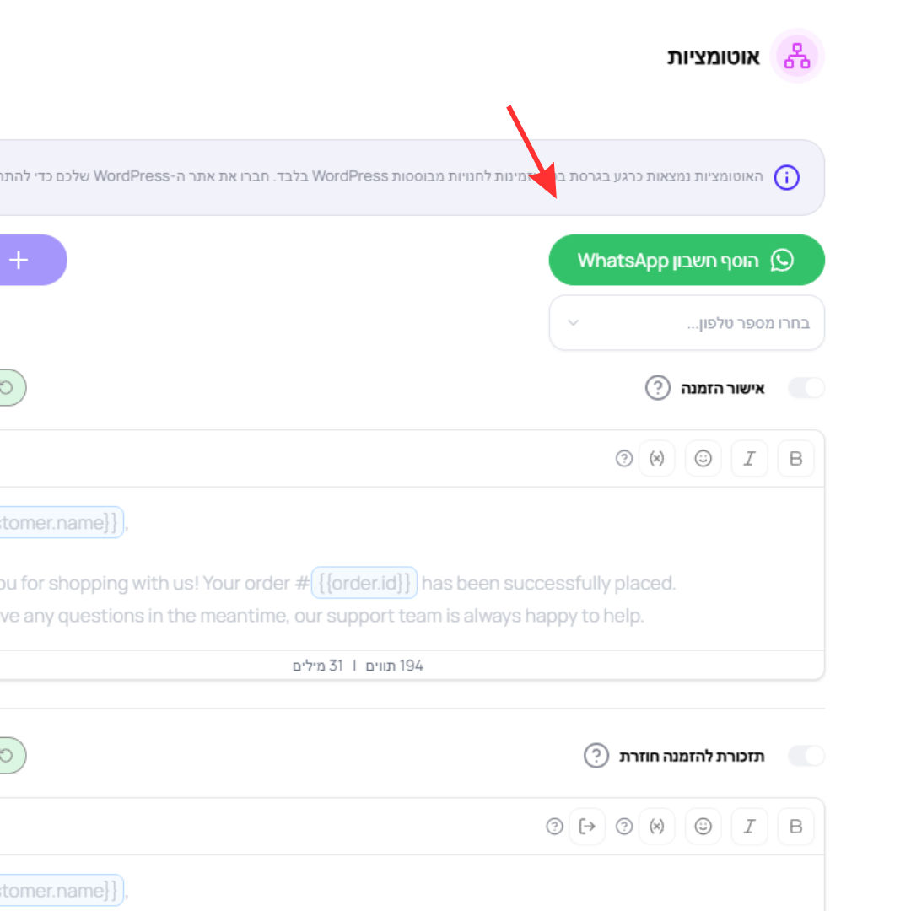Open the phone number selection dropdown
911x911 pixels.
click(687, 322)
